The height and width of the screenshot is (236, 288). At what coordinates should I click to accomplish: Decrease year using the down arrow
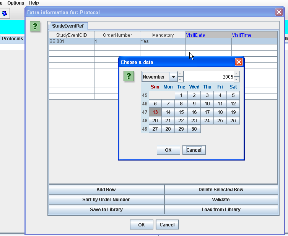pos(237,80)
